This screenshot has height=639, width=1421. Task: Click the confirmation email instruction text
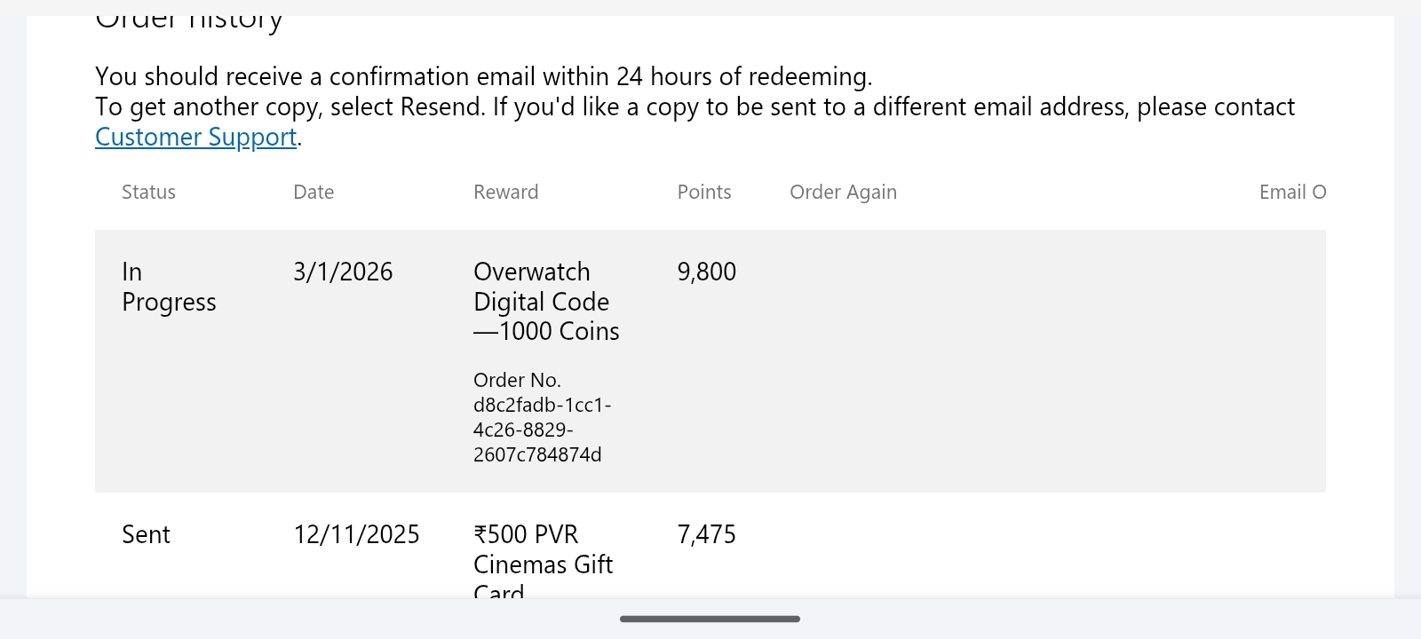click(x=483, y=76)
